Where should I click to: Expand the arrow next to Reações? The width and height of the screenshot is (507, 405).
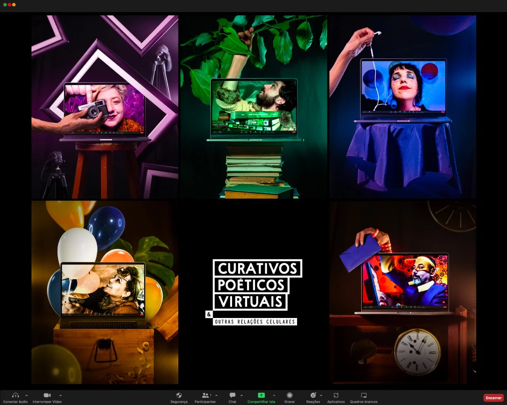coord(321,395)
